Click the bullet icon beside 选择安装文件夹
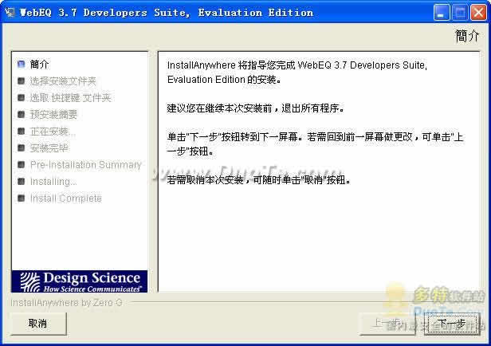The height and width of the screenshot is (346, 491). (x=21, y=81)
